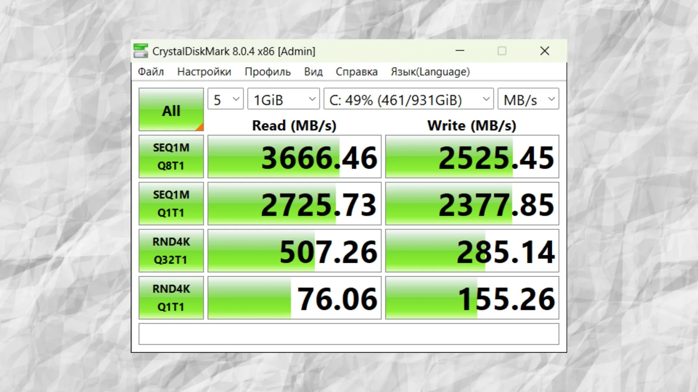698x392 pixels.
Task: Click the SEQ1M Q1T1 read result 2725.73
Action: coord(294,204)
